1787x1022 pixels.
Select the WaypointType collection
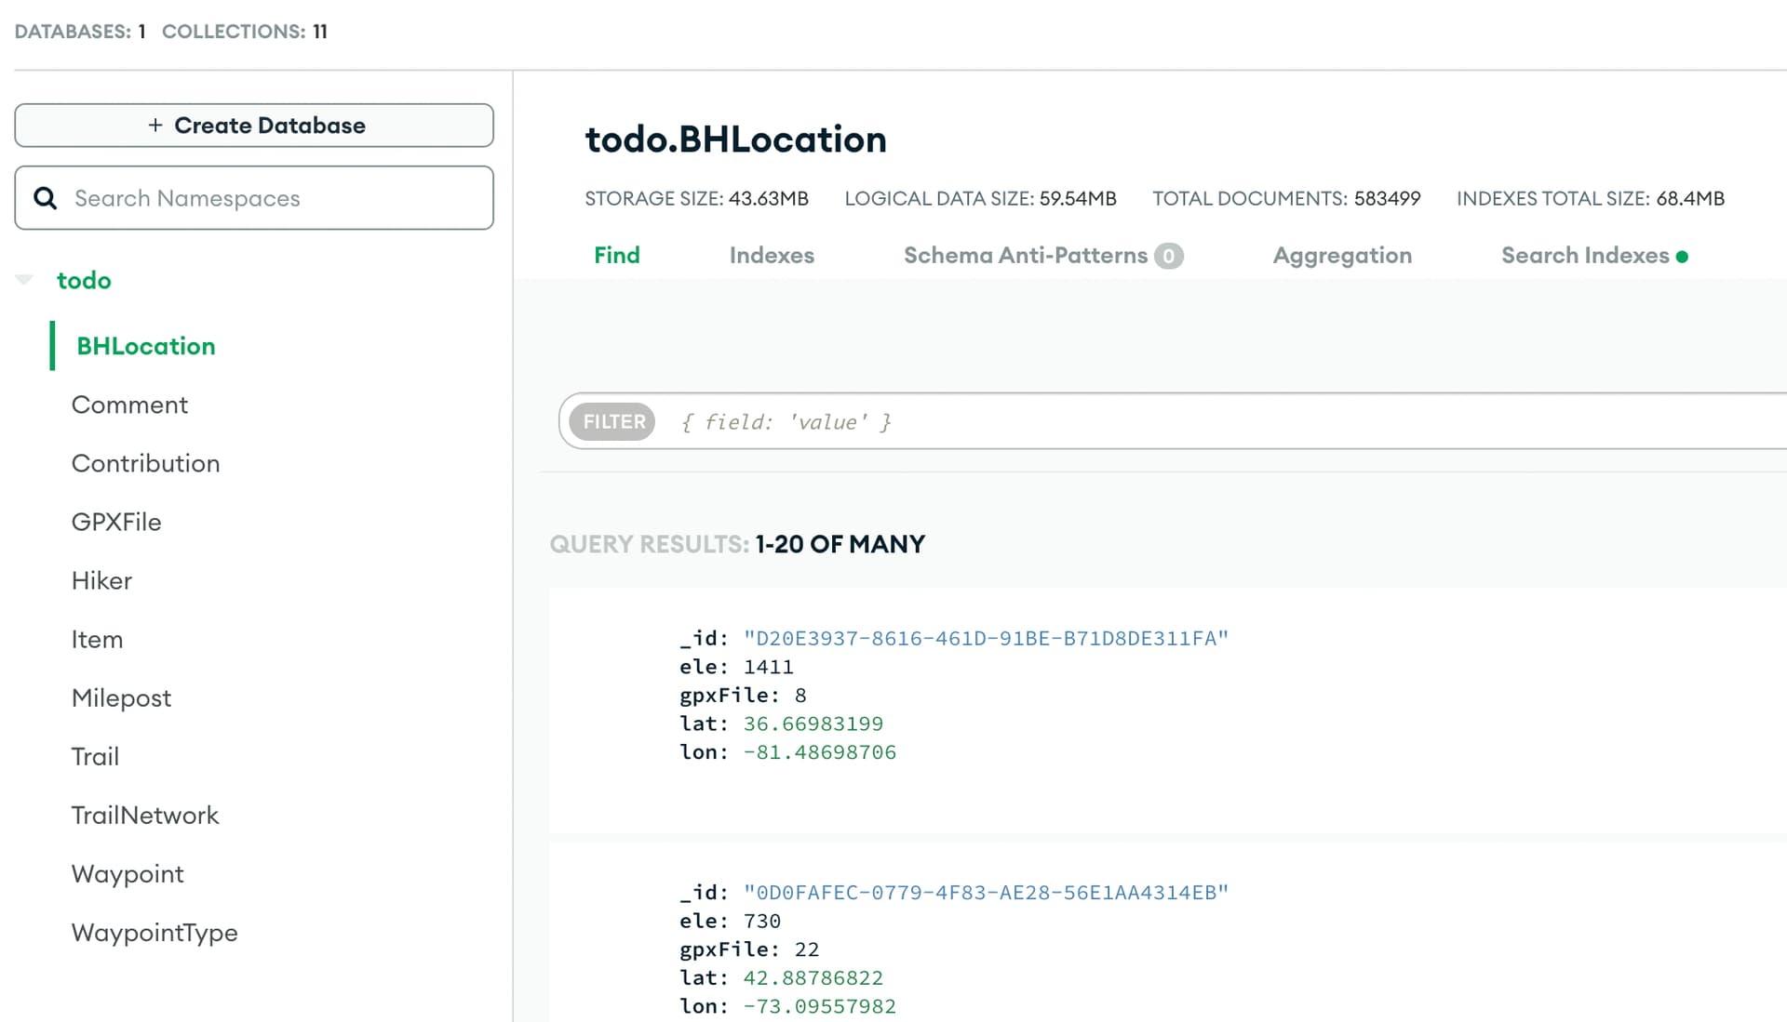tap(155, 932)
